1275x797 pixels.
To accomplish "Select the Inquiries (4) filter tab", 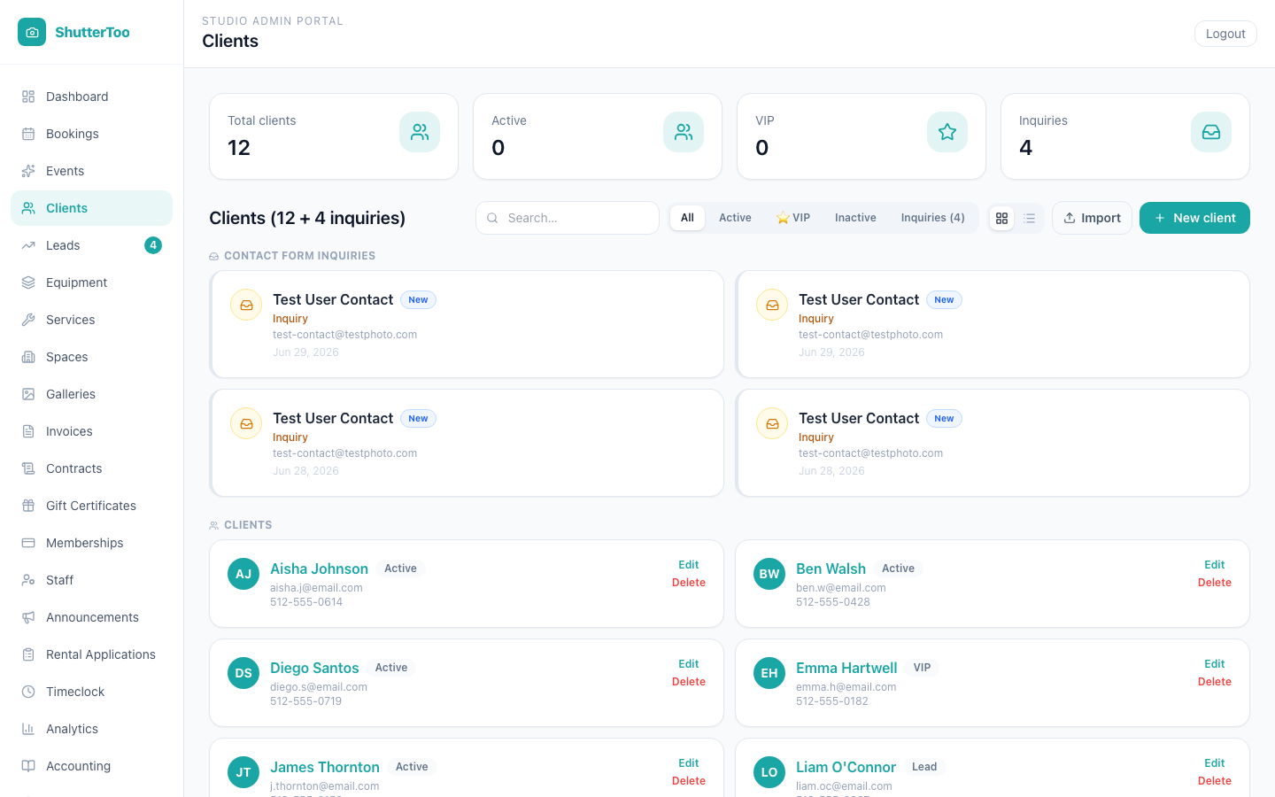I will [x=933, y=218].
